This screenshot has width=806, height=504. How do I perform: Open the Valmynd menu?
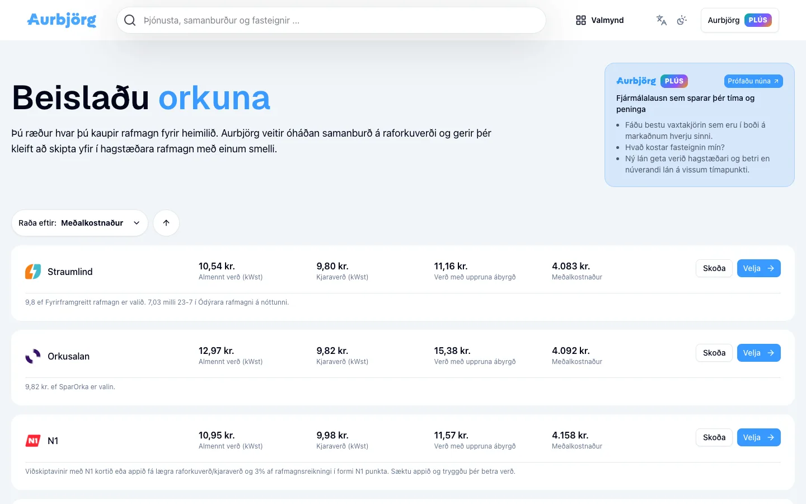599,20
